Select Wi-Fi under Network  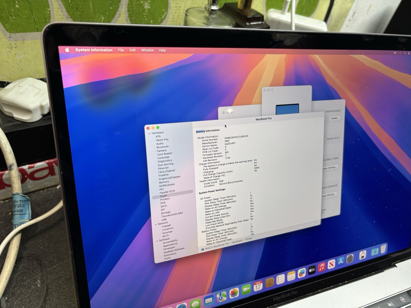pos(166,236)
